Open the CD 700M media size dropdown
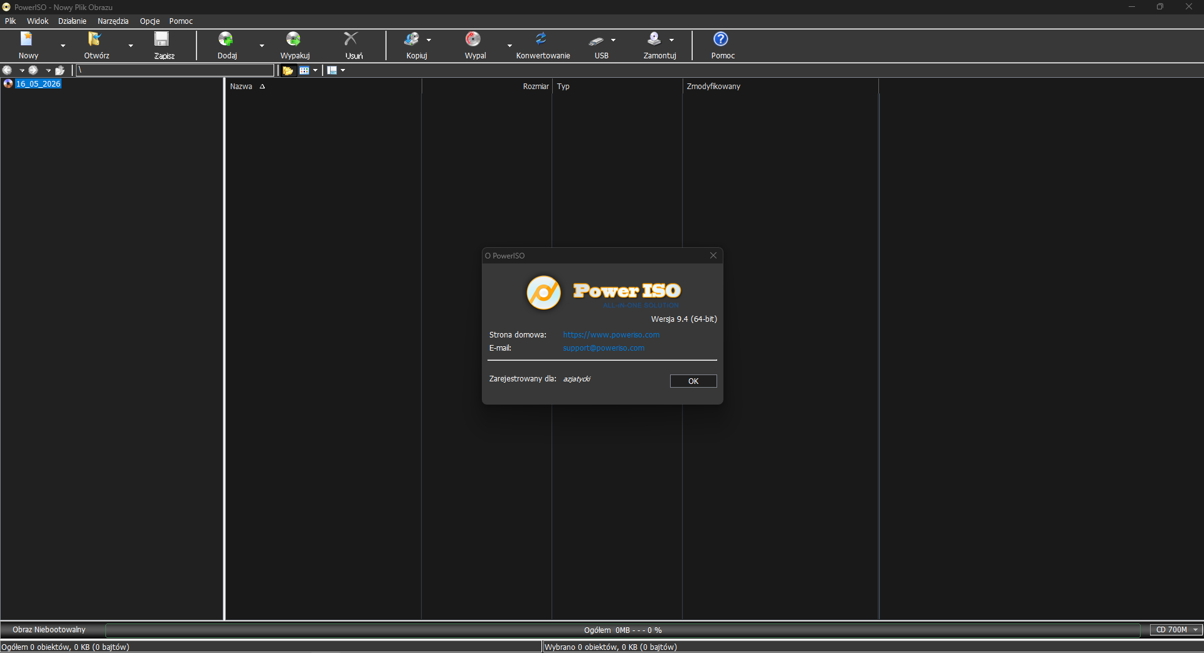This screenshot has width=1204, height=653. [1176, 630]
